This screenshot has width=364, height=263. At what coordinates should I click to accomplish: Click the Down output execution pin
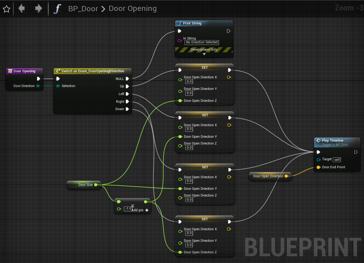click(127, 109)
